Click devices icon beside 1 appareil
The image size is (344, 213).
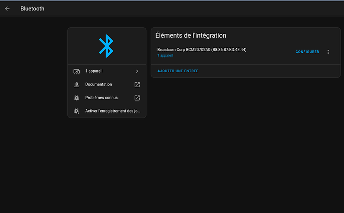[77, 71]
